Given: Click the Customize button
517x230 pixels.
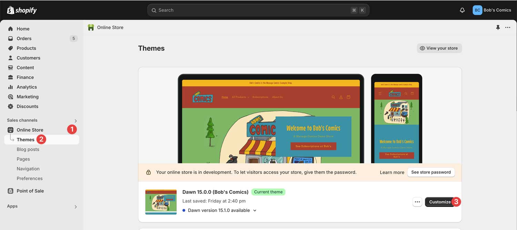Looking at the screenshot, I should pyautogui.click(x=440, y=202).
